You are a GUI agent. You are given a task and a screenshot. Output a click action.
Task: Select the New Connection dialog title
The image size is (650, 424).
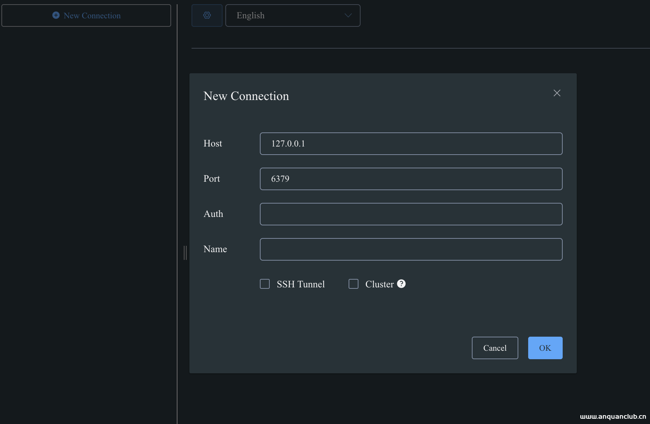(x=246, y=95)
